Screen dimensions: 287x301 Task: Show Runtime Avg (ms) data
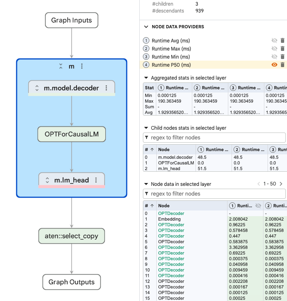(x=274, y=40)
